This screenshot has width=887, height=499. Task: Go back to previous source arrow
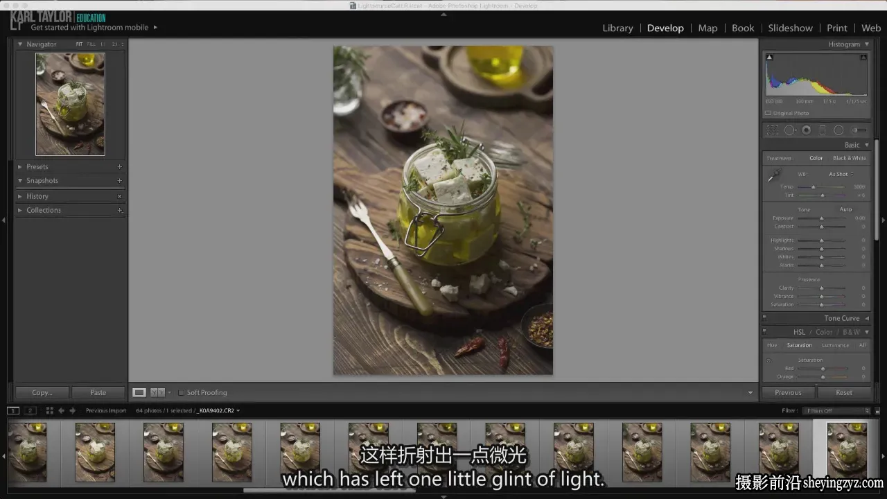point(61,410)
